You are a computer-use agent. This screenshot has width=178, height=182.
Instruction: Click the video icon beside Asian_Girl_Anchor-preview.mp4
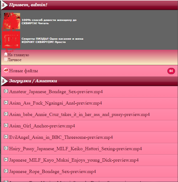point(6,125)
